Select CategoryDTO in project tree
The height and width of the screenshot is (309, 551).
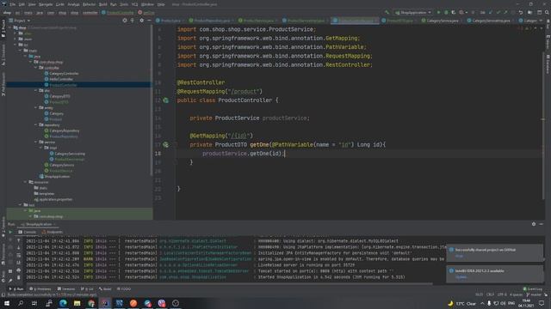[59, 96]
